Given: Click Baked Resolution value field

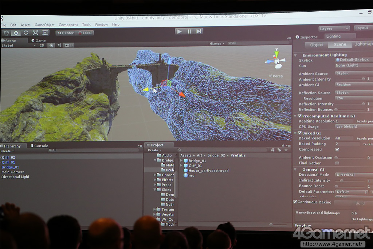Looking at the screenshot, I should [x=345, y=138].
